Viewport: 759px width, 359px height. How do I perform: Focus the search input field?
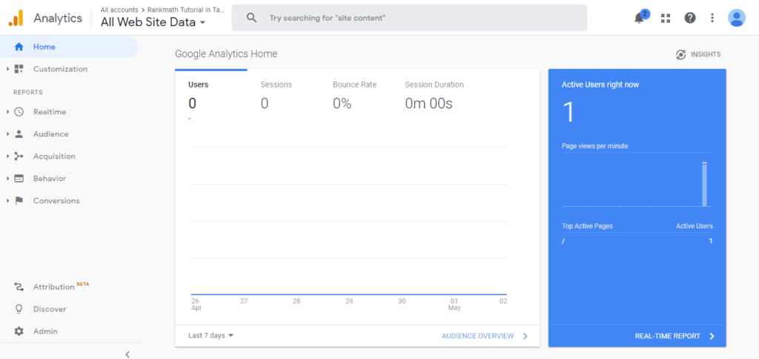pos(409,18)
